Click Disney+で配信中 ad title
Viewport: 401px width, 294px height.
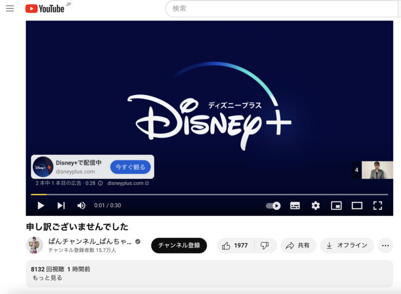click(79, 163)
